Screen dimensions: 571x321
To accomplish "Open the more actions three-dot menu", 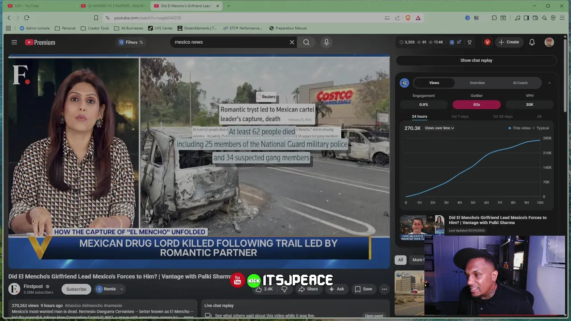I will [384, 289].
